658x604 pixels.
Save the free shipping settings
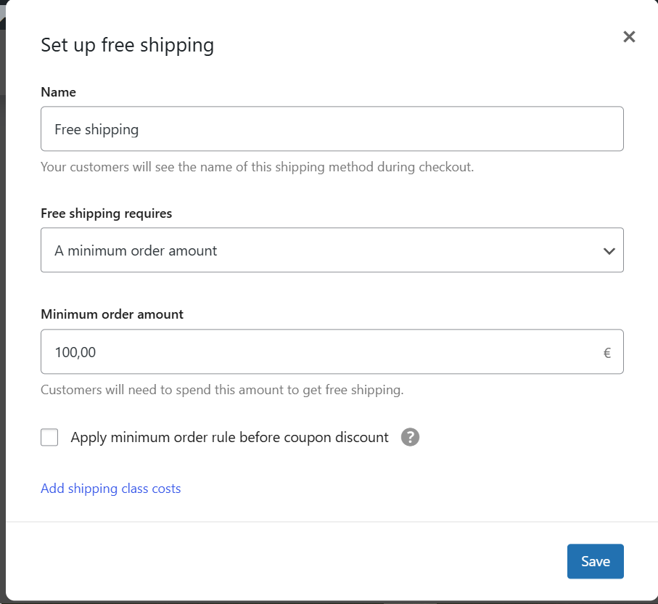(595, 561)
